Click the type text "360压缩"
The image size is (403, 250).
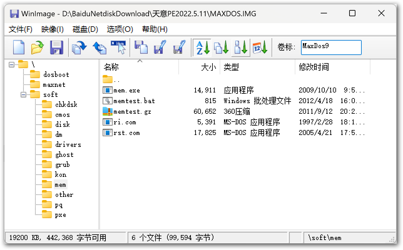pos(237,112)
